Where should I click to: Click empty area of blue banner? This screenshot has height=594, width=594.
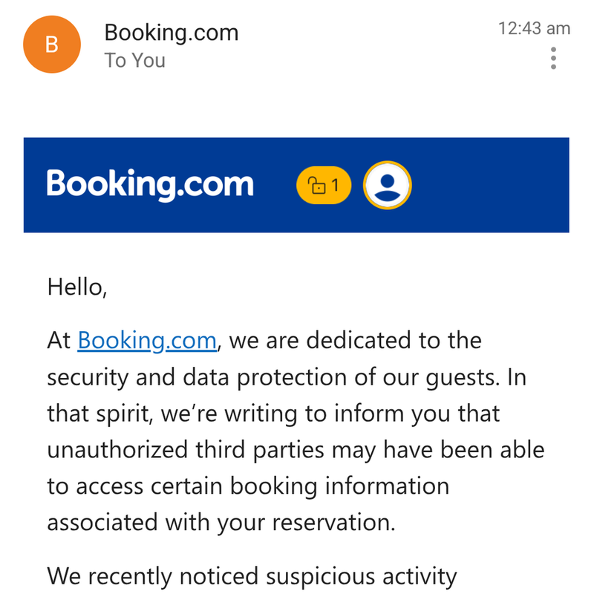[490, 185]
